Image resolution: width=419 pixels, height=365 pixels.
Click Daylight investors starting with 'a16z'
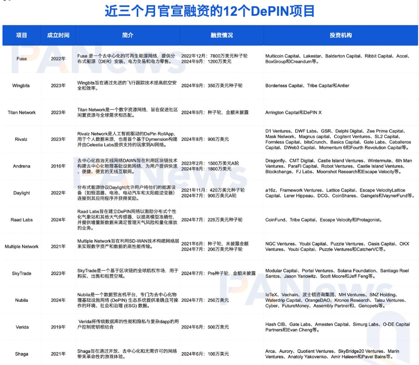point(340,193)
